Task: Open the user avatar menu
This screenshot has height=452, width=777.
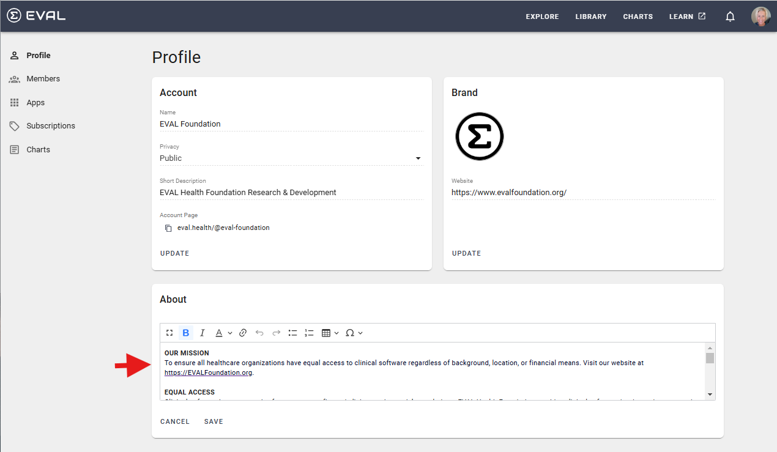Action: point(760,17)
